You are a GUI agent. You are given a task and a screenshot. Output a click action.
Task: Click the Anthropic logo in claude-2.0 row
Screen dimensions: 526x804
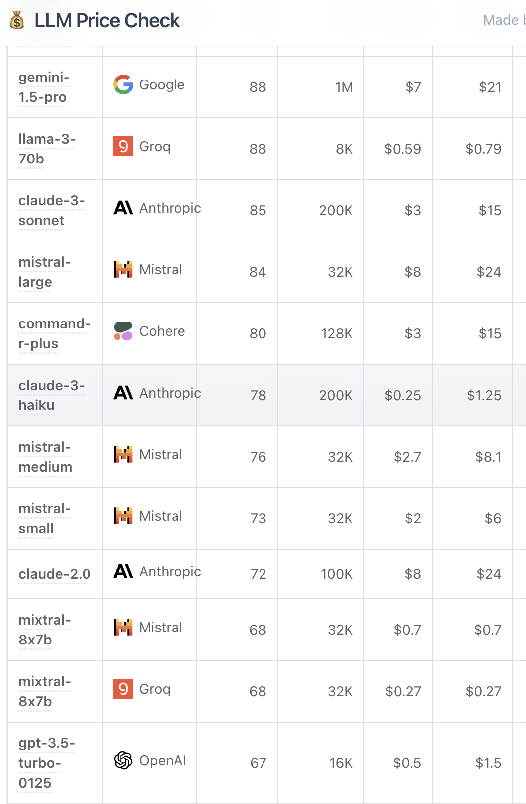123,571
